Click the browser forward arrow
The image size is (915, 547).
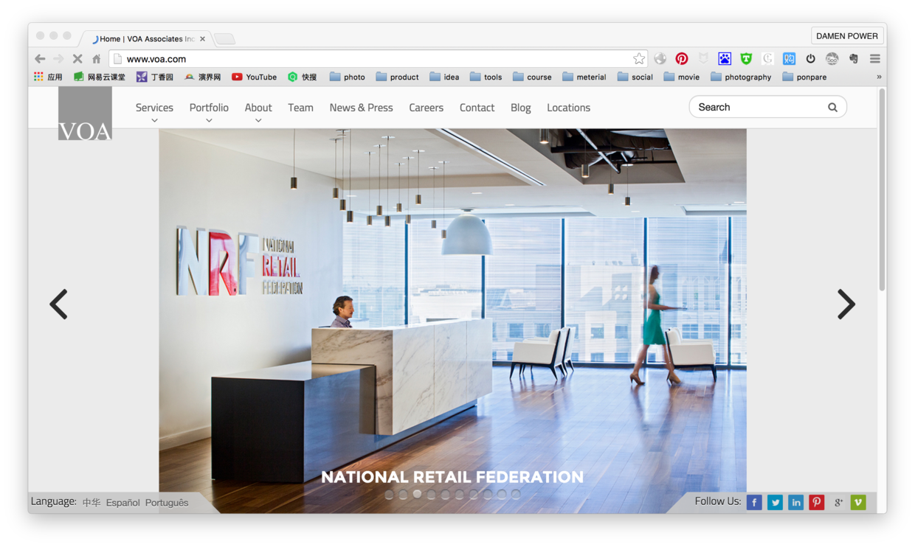58,59
